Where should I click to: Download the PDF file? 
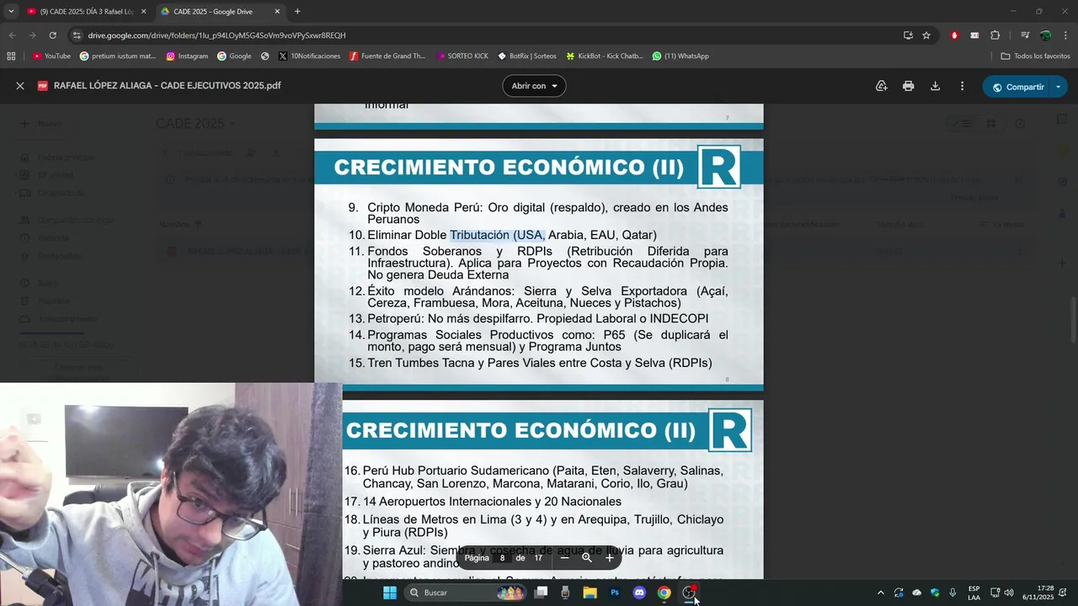pos(935,86)
